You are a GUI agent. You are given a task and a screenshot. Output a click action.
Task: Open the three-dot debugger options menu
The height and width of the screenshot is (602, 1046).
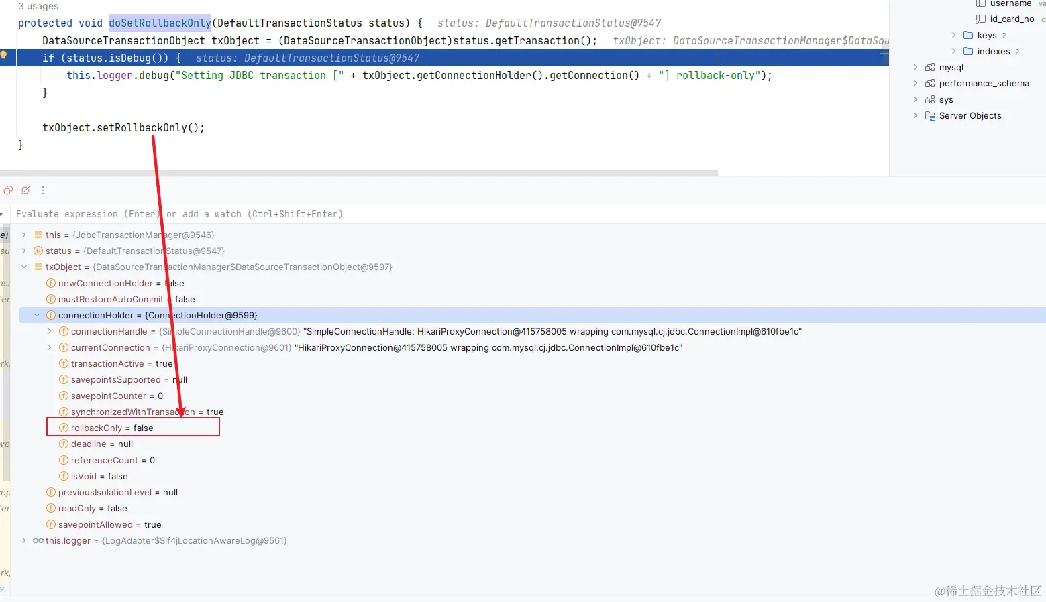43,190
